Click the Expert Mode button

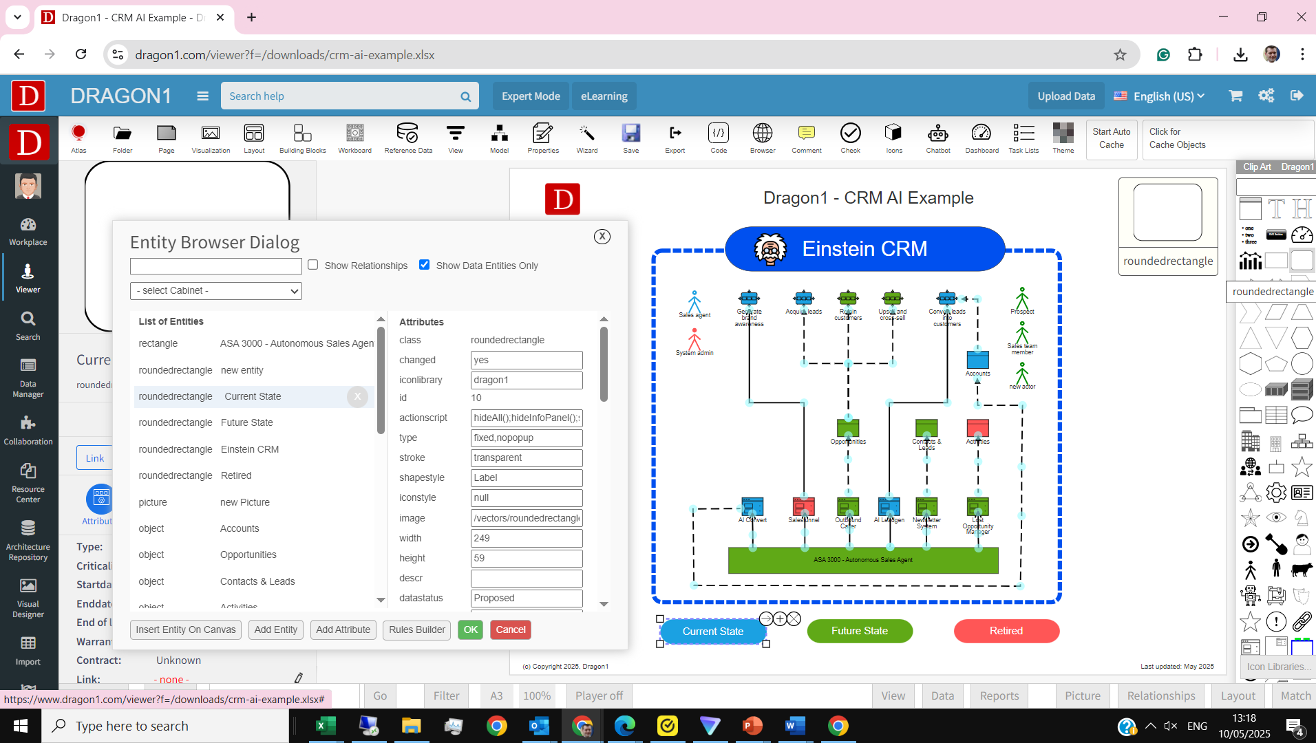(x=531, y=96)
